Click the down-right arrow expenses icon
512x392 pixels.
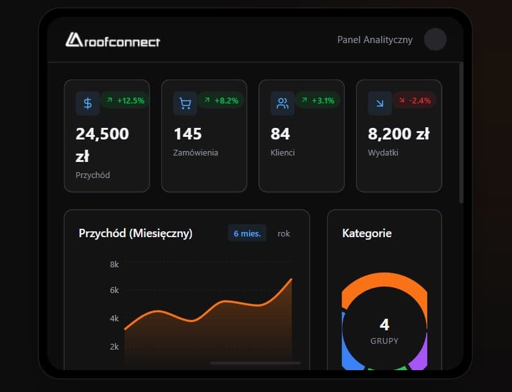[x=380, y=103]
